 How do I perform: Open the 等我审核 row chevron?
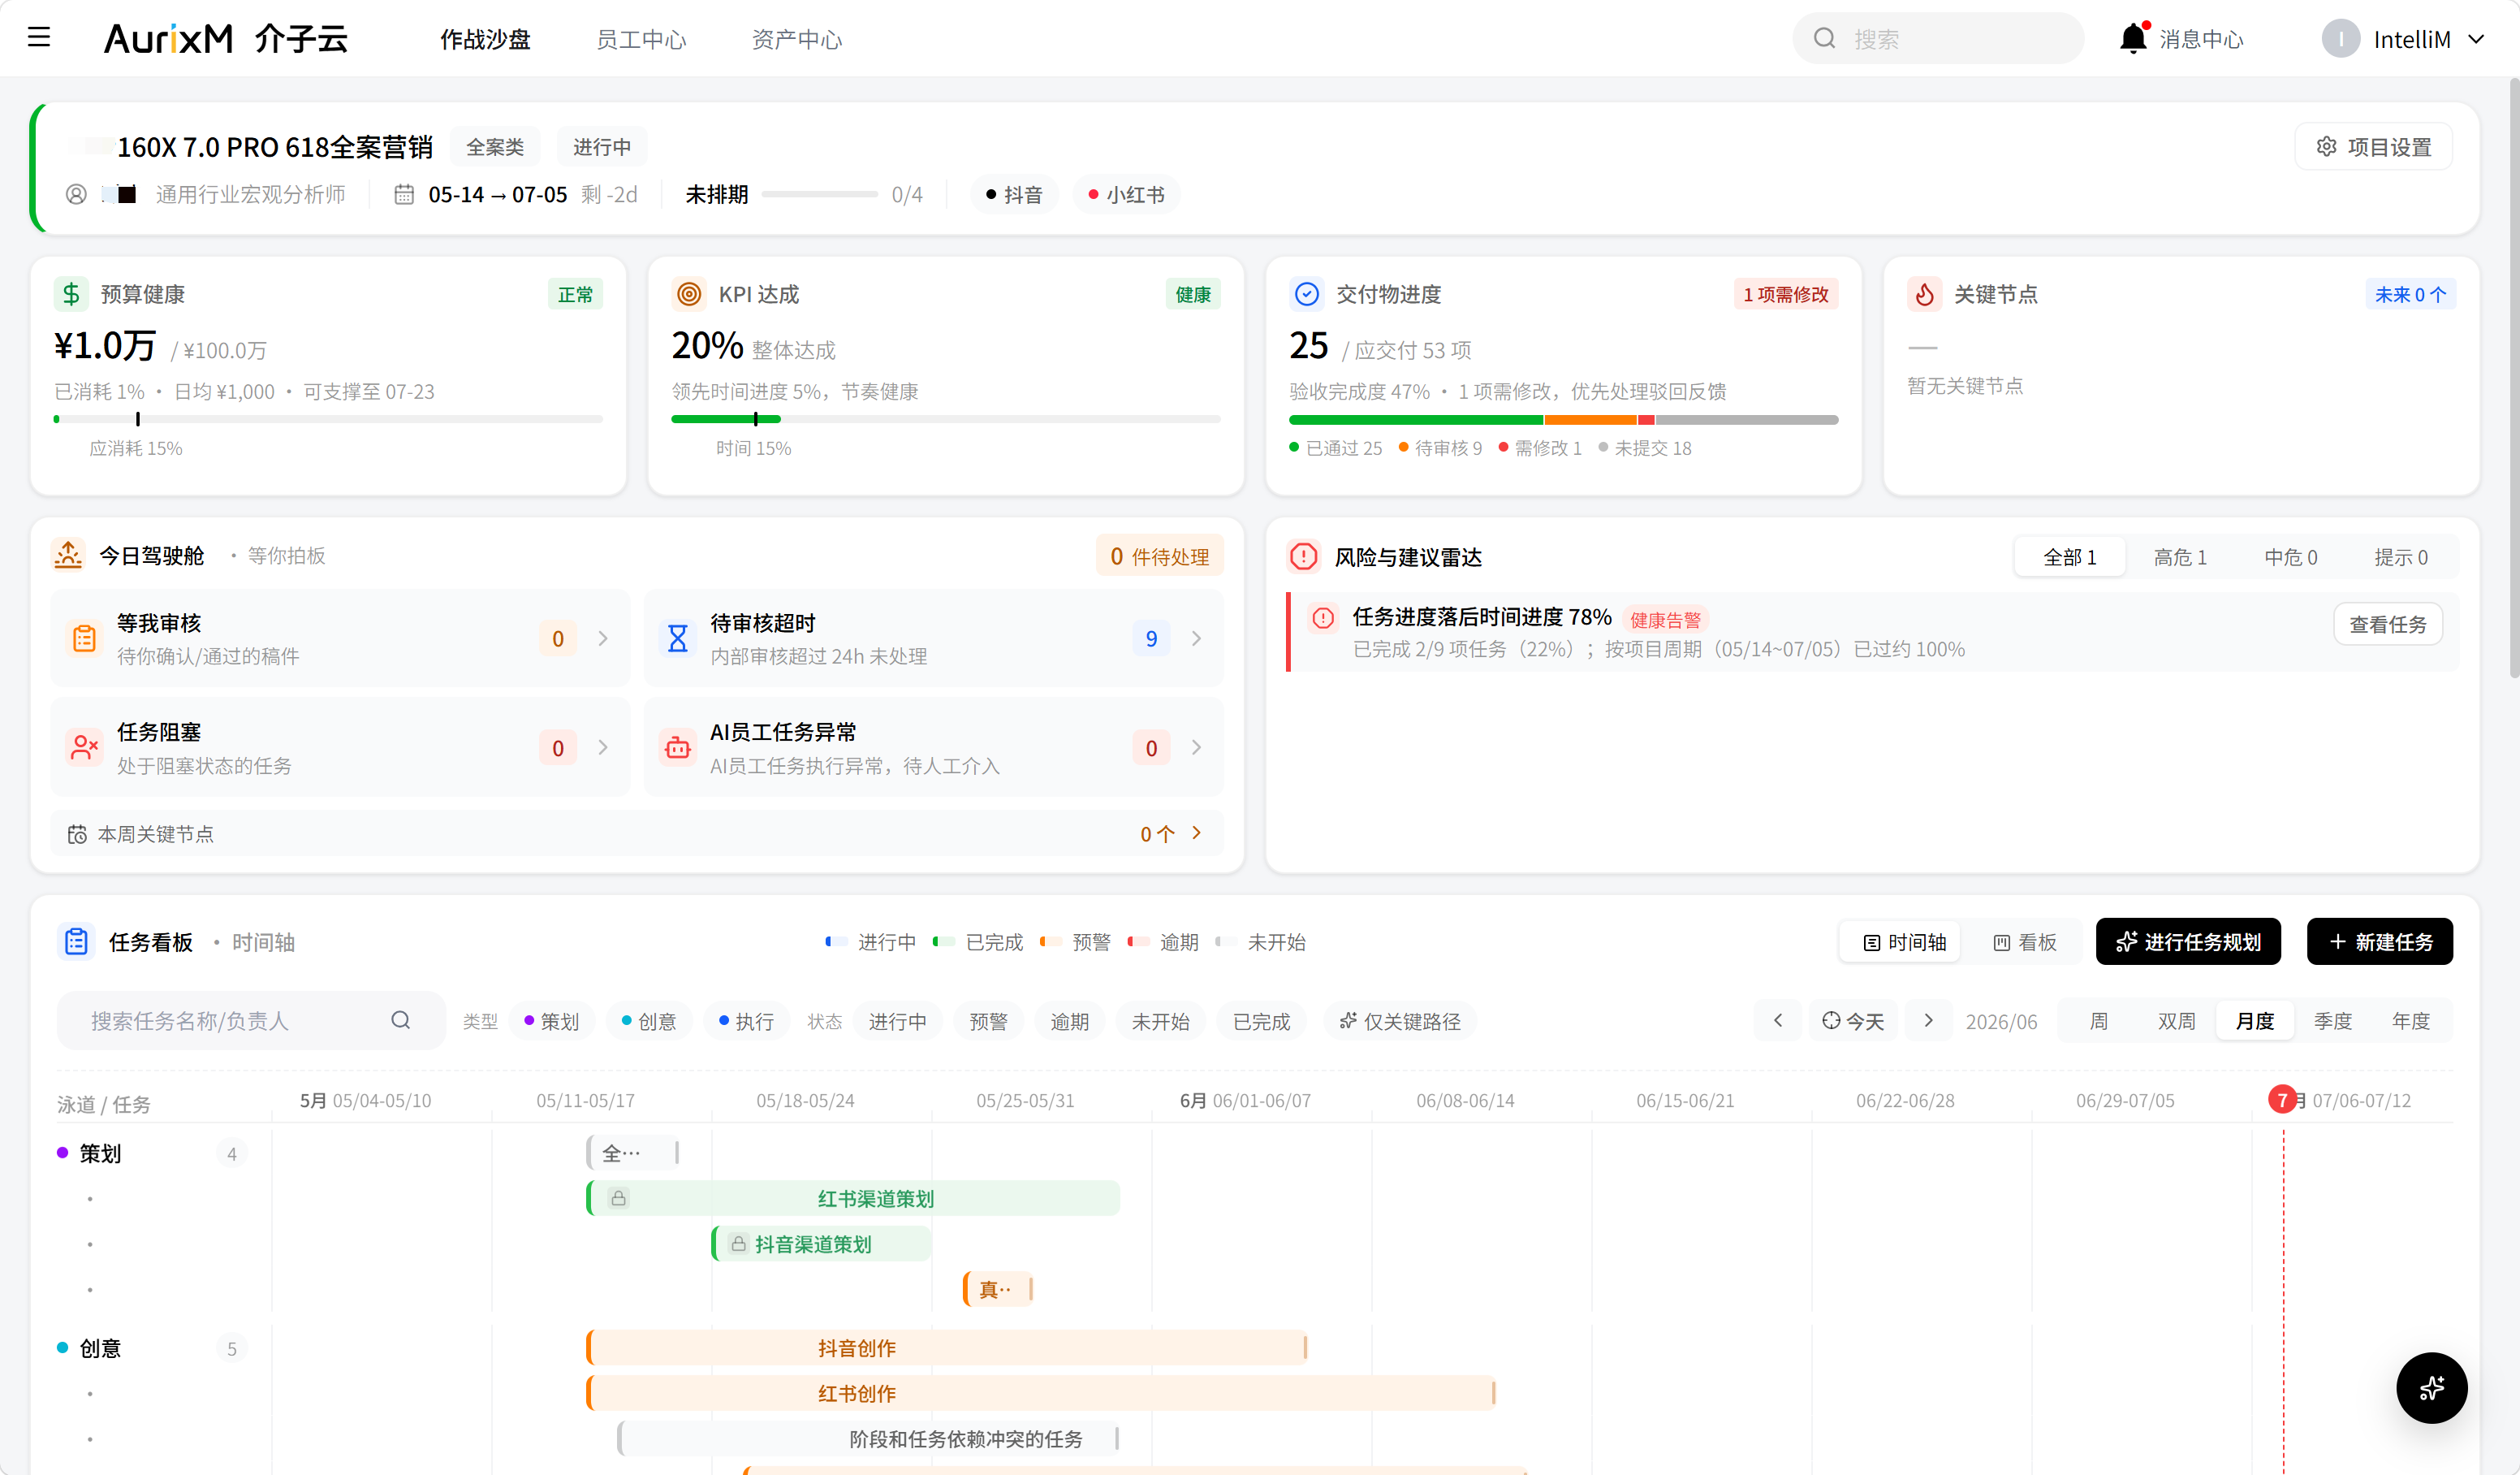pos(603,638)
